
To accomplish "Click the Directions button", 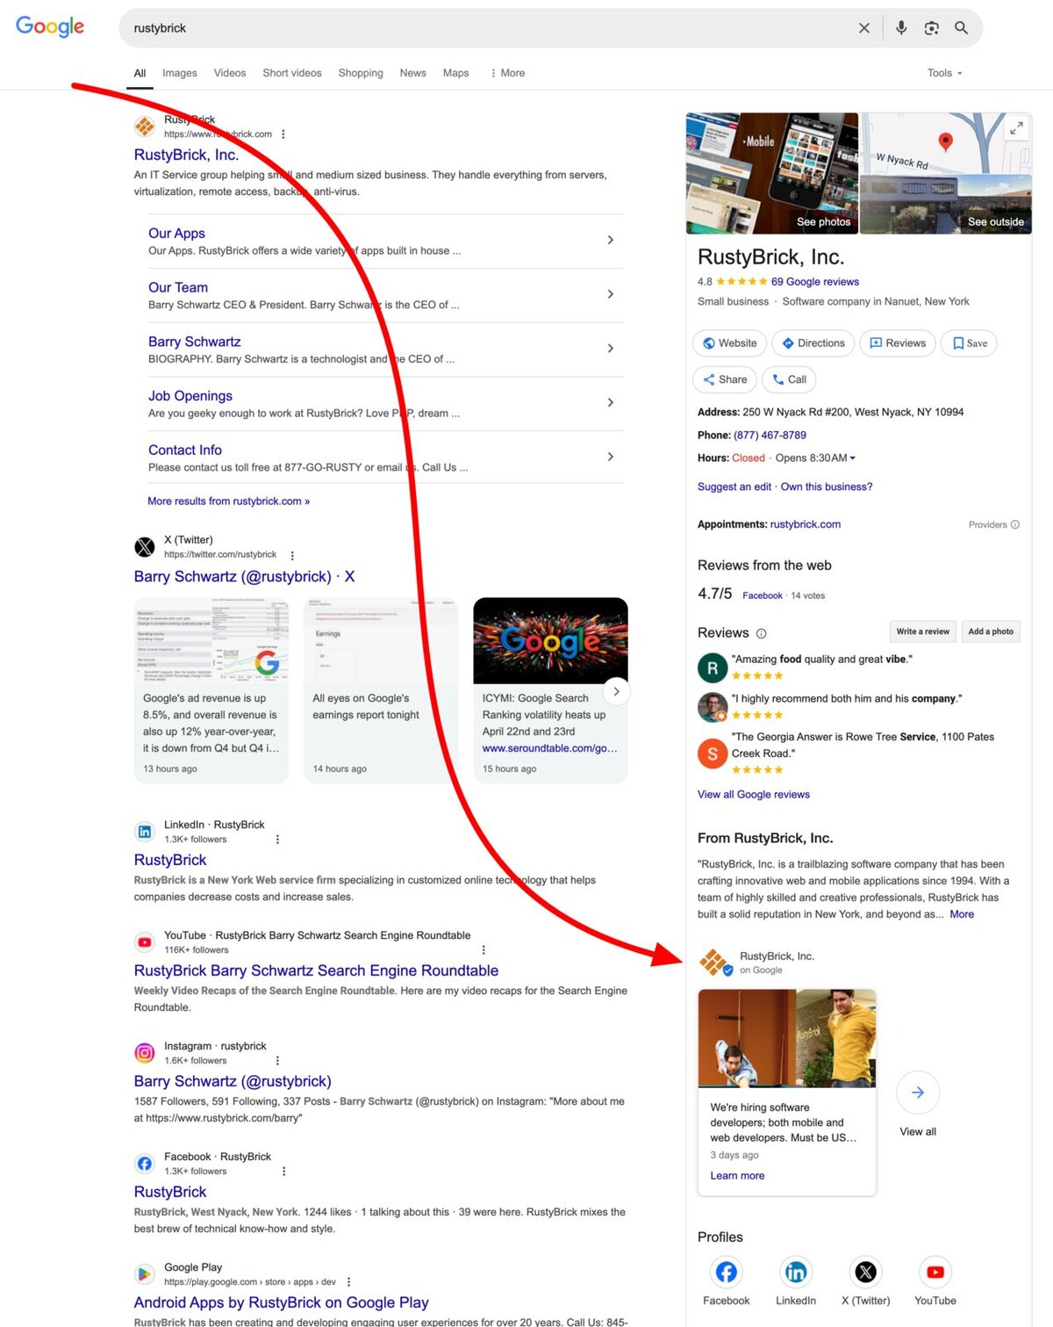I will tap(813, 343).
